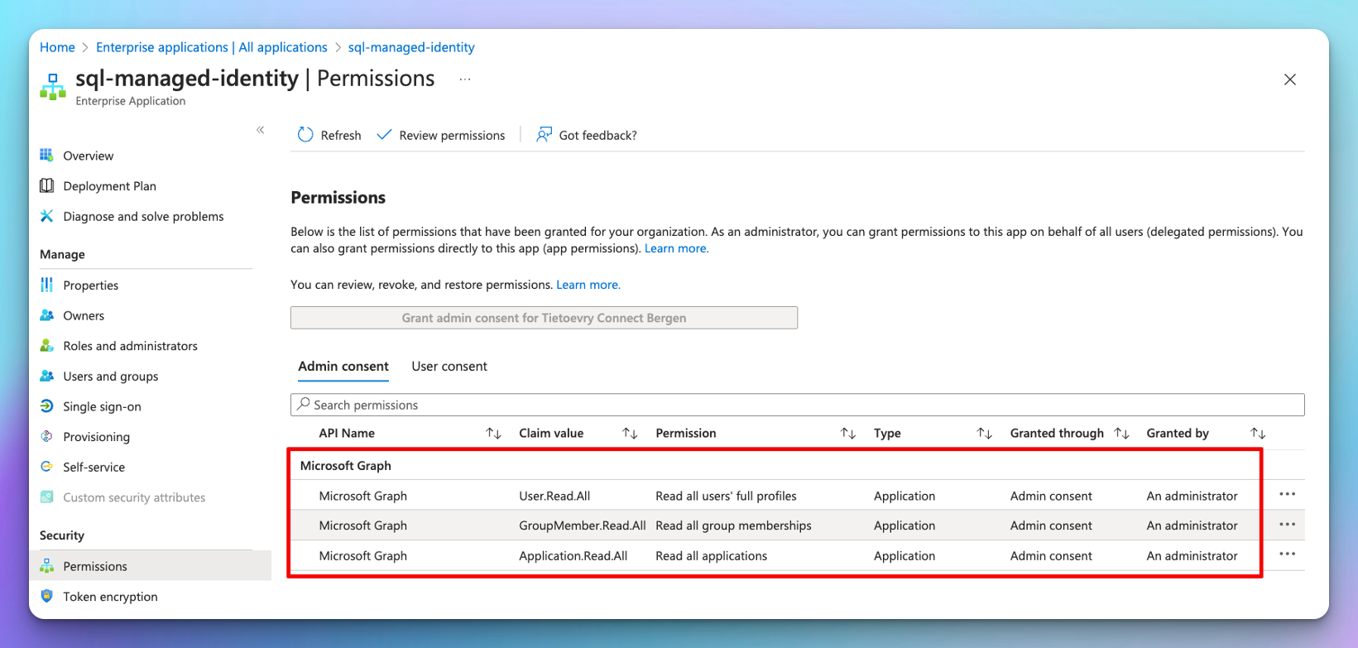1358x648 pixels.
Task: Open Deployment Plan in the sidebar
Action: click(110, 186)
